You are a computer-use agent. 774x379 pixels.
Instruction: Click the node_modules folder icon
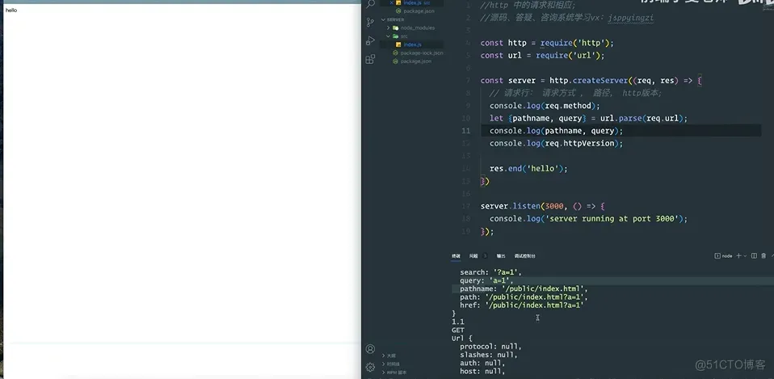pos(395,27)
